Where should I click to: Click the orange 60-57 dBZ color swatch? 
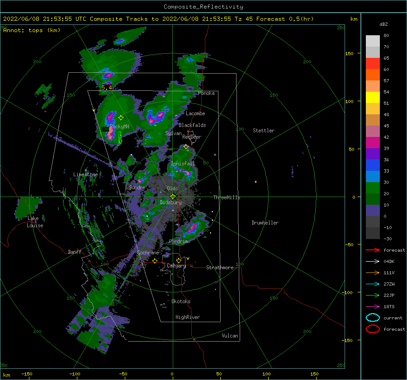tap(373, 75)
